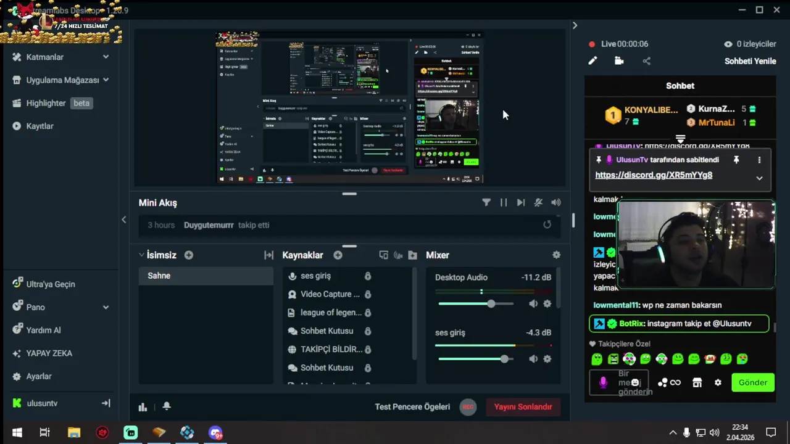Replay Duygutemurrr follow alert
790x444 pixels.
547,224
